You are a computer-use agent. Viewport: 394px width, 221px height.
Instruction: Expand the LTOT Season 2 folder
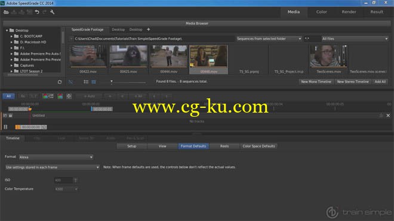[11, 71]
